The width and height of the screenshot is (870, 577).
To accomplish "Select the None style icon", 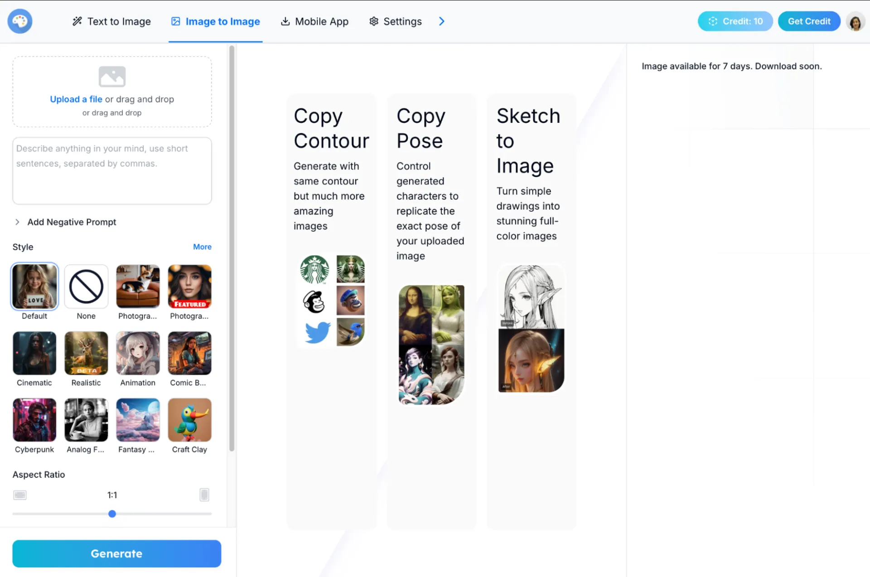I will 86,286.
